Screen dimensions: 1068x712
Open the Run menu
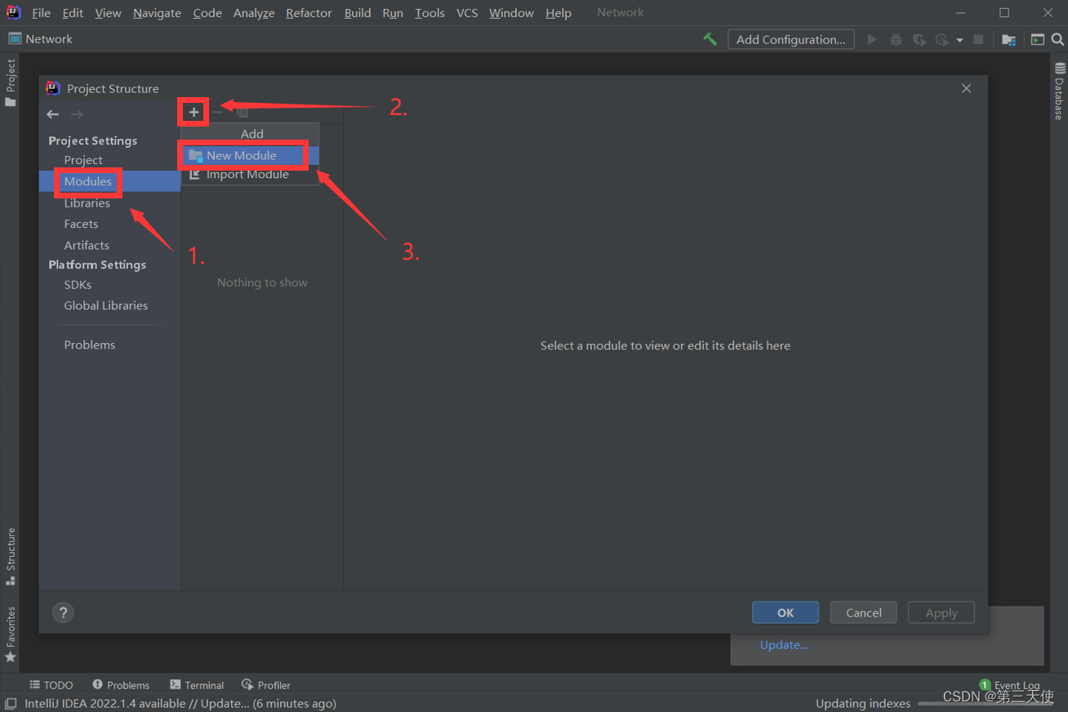(x=393, y=13)
